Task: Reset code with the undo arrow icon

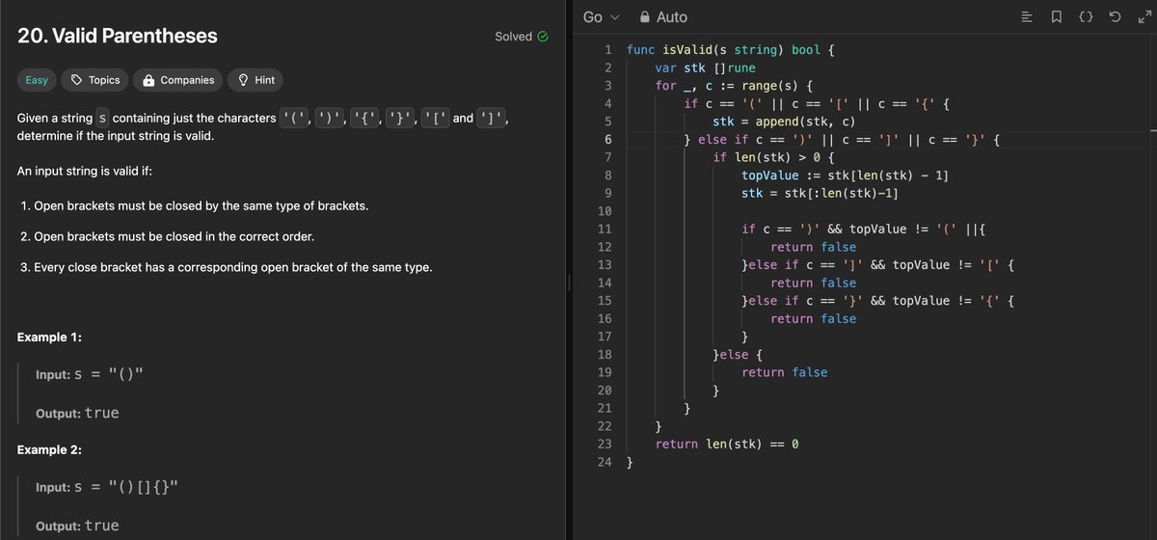Action: coord(1116,16)
